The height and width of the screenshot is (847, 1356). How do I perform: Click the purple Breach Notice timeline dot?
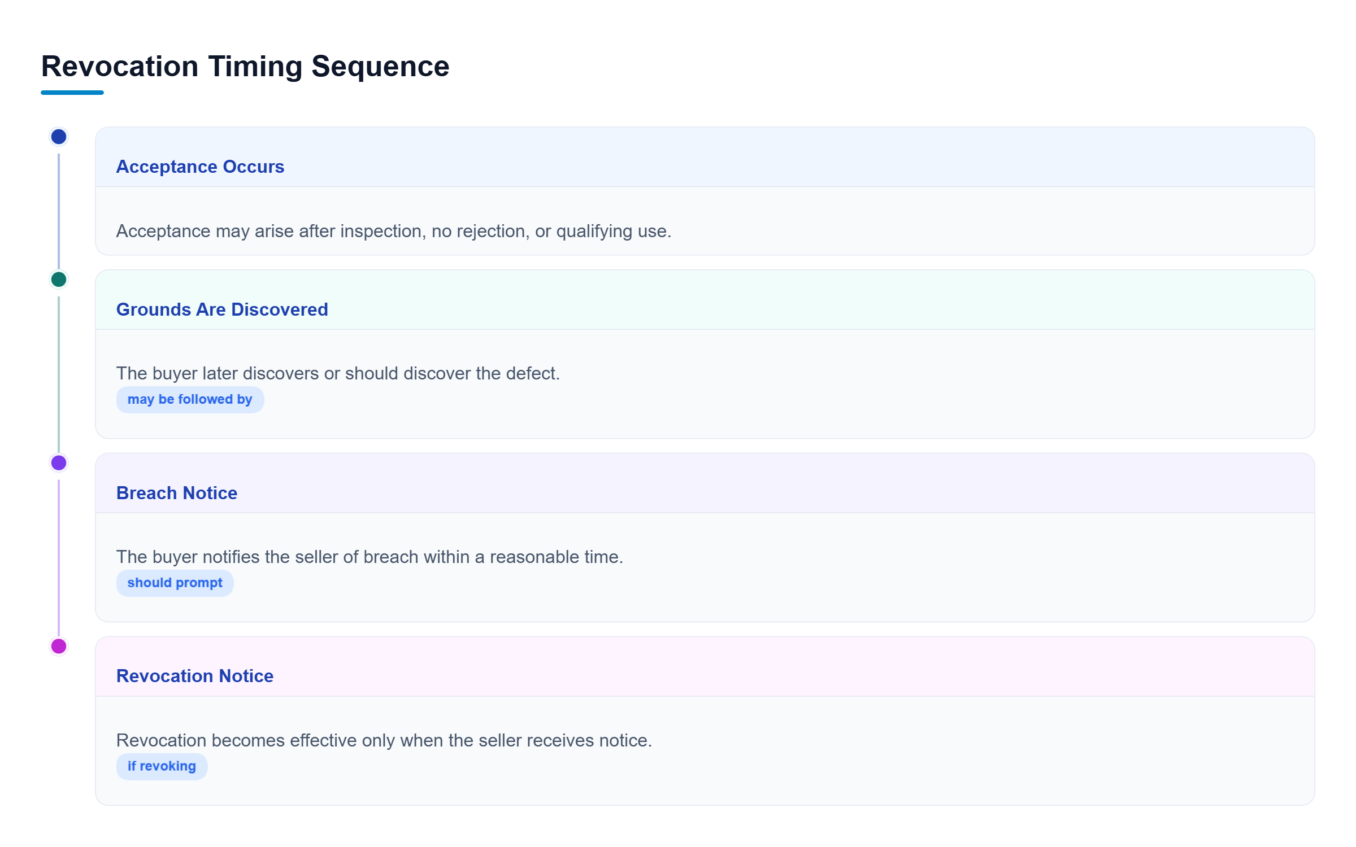click(59, 463)
